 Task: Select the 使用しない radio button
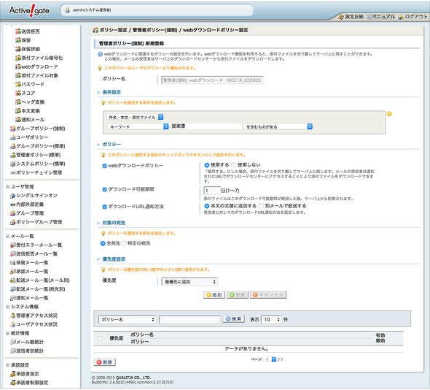coord(234,165)
